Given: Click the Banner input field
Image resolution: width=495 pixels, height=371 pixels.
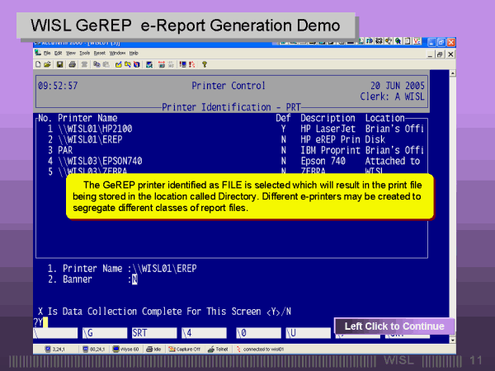Looking at the screenshot, I should point(134,279).
